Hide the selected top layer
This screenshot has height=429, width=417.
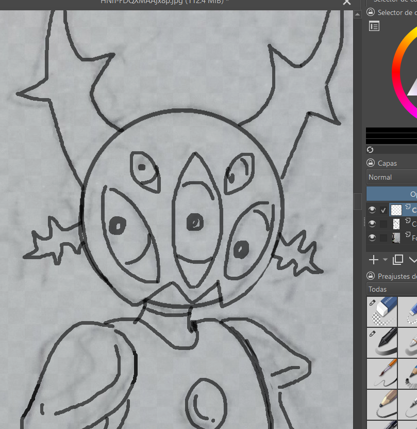tap(372, 210)
